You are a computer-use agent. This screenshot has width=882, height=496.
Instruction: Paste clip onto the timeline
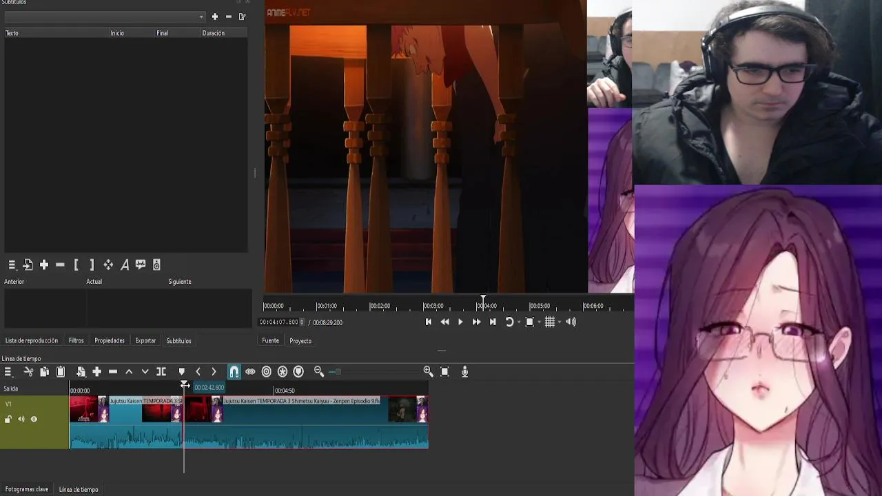click(61, 371)
